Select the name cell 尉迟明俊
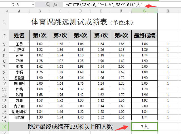 [19, 112]
